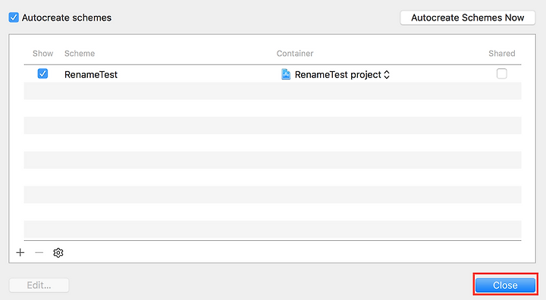
Task: Sort by the Scheme column header
Action: (80, 53)
